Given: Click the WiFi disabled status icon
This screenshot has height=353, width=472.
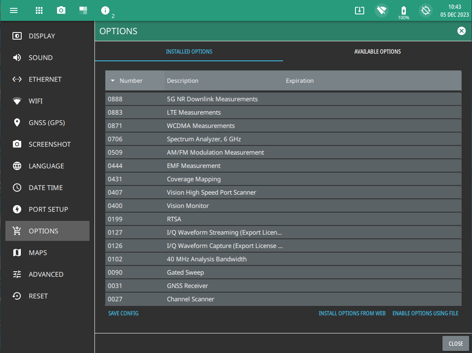Looking at the screenshot, I should pyautogui.click(x=381, y=10).
